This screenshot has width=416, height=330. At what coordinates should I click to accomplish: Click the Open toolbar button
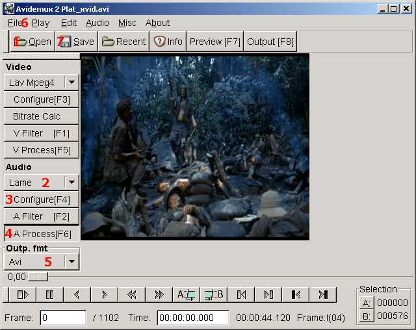click(32, 42)
